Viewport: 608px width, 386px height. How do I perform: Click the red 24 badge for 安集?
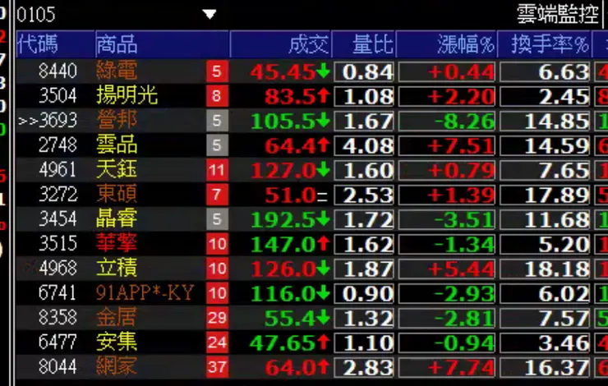pyautogui.click(x=217, y=342)
